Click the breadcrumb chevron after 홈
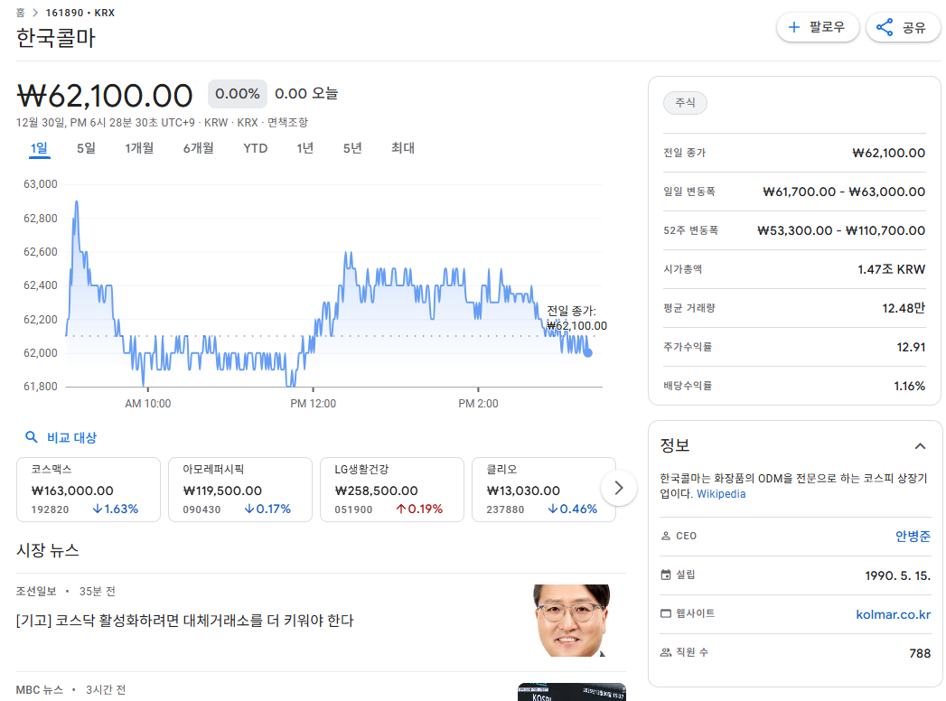Screen dimensions: 946x701 [x=35, y=13]
